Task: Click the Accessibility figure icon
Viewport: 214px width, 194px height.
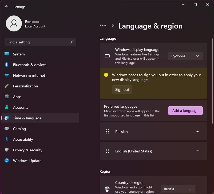Action: (x=7, y=139)
